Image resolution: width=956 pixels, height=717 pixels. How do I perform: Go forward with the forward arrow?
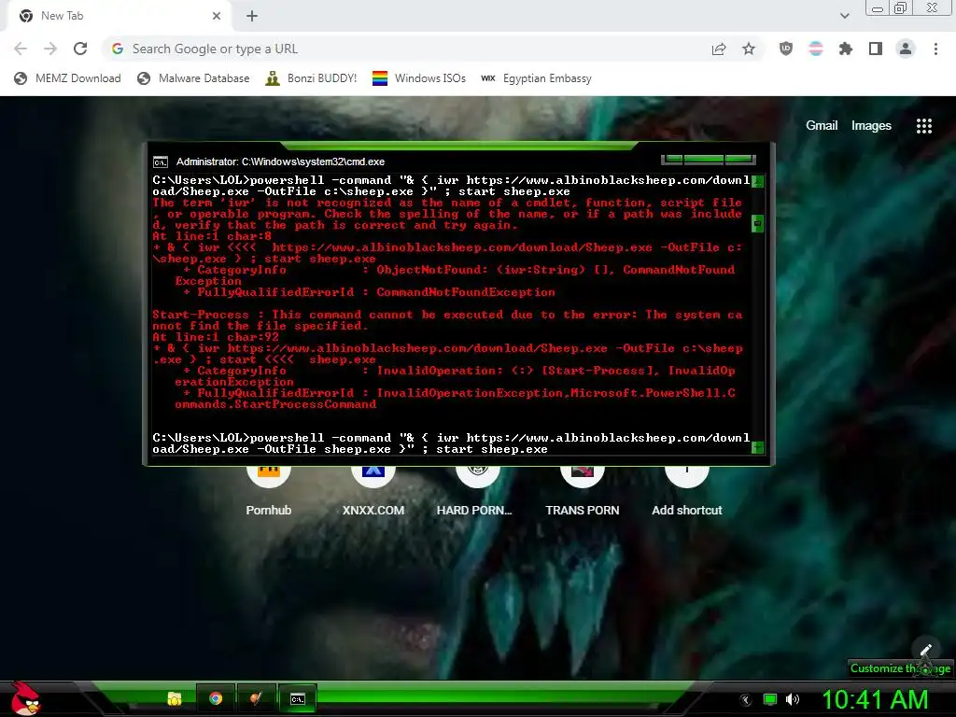[50, 49]
